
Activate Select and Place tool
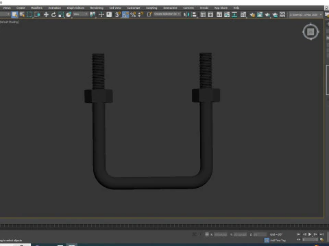[x=69, y=14]
